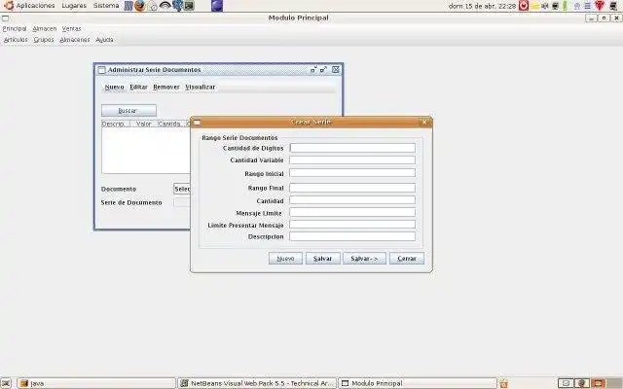Open the Crear Serie window menu icon
Screen dimensions: 623x389
pyautogui.click(x=197, y=123)
